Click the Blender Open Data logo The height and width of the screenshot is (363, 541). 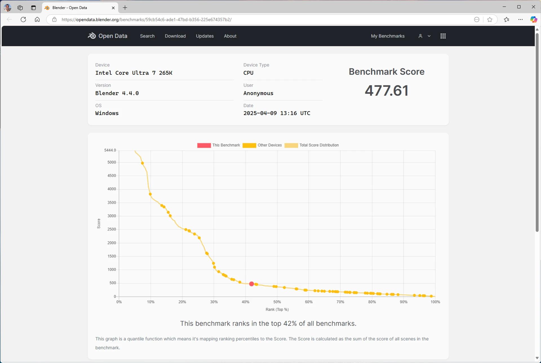click(107, 36)
